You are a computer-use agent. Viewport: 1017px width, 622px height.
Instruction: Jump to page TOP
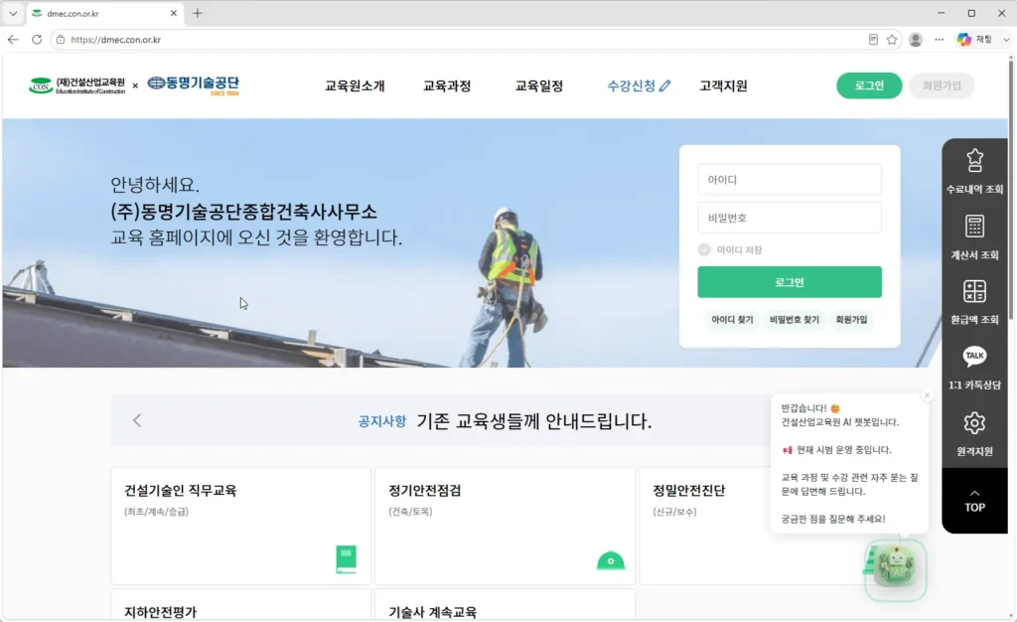(974, 502)
